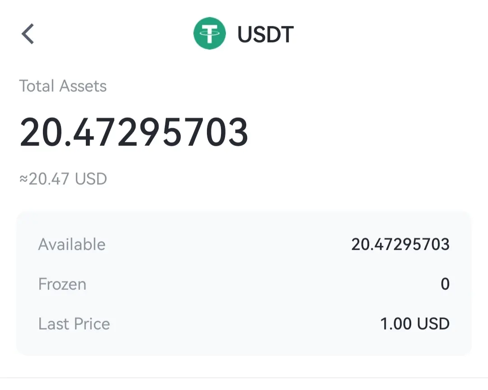Viewport: 488px width, 390px height.
Task: Select the USDT title text
Action: tap(266, 34)
